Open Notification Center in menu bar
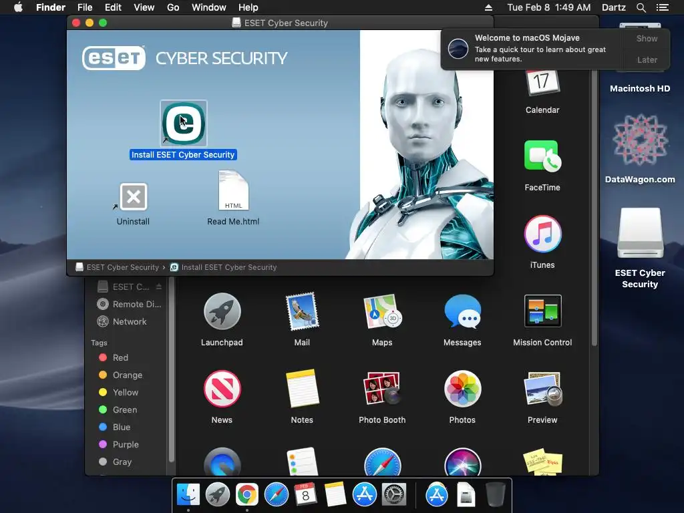Viewport: 684px width, 513px height. coord(663,7)
